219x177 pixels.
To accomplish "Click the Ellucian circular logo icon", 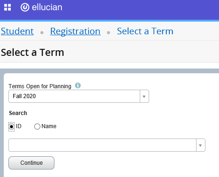I will click(25, 8).
